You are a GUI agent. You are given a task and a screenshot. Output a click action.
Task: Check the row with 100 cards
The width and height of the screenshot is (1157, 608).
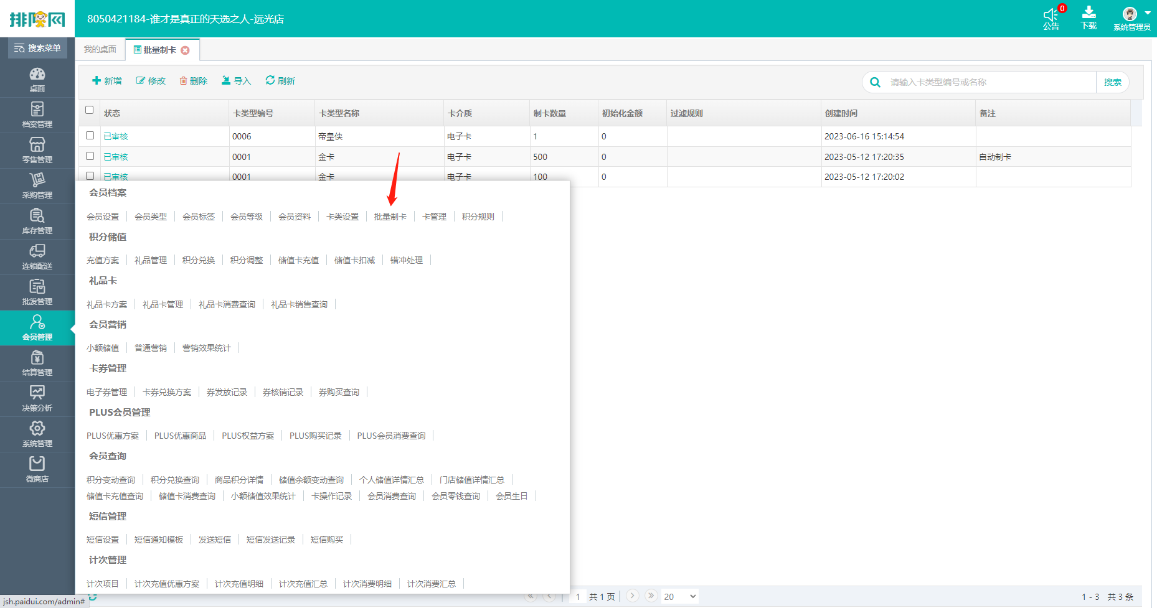(x=90, y=176)
